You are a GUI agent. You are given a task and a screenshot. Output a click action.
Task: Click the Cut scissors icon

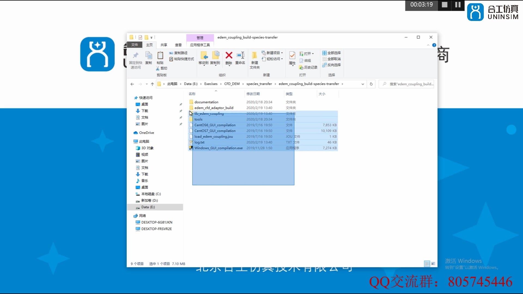point(158,68)
